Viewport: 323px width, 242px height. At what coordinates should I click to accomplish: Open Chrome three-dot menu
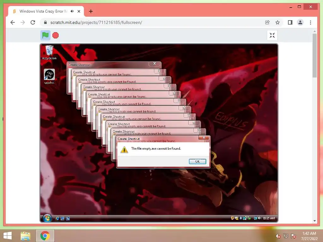click(310, 22)
